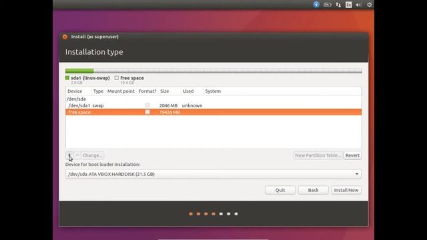The height and width of the screenshot is (240, 427).
Task: Open the system gear menu
Action: pos(369,5)
